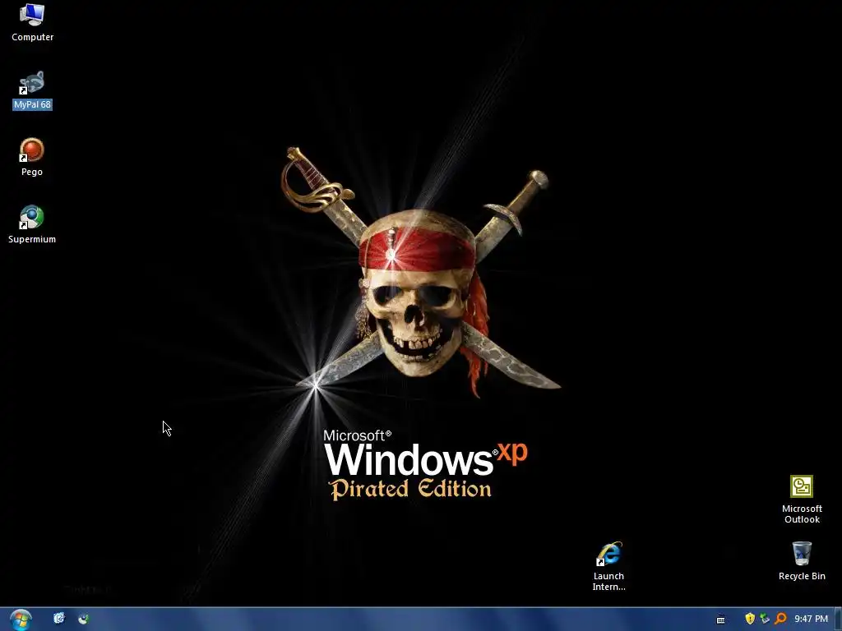The image size is (842, 631).
Task: Select the Launch Internet Explorer shortcut
Action: tap(609, 566)
